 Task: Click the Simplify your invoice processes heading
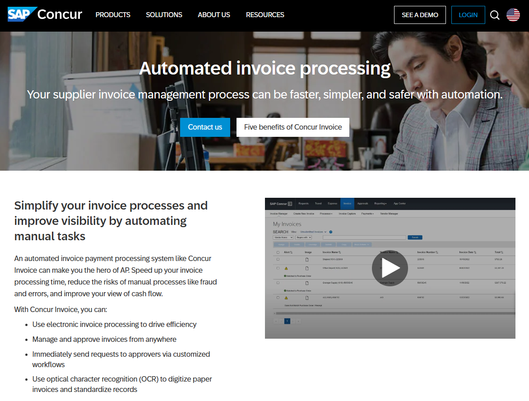pyautogui.click(x=111, y=221)
